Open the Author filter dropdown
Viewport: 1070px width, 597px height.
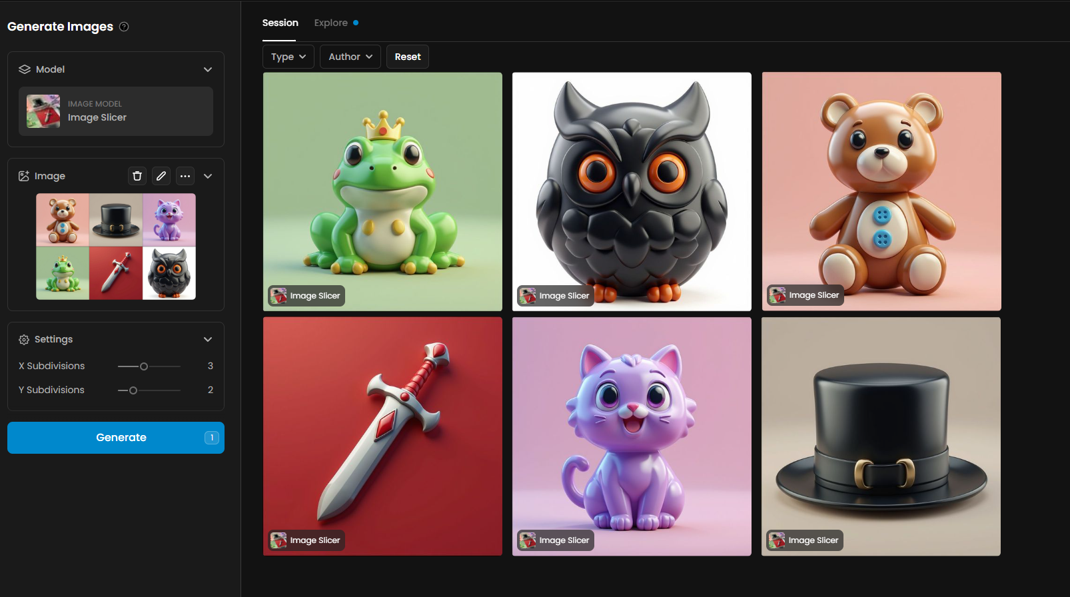click(x=350, y=57)
